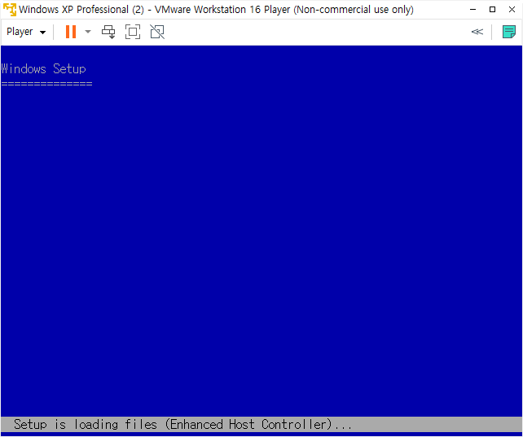Viewport: 523px width, 437px height.
Task: Open the Player menu
Action: [26, 32]
